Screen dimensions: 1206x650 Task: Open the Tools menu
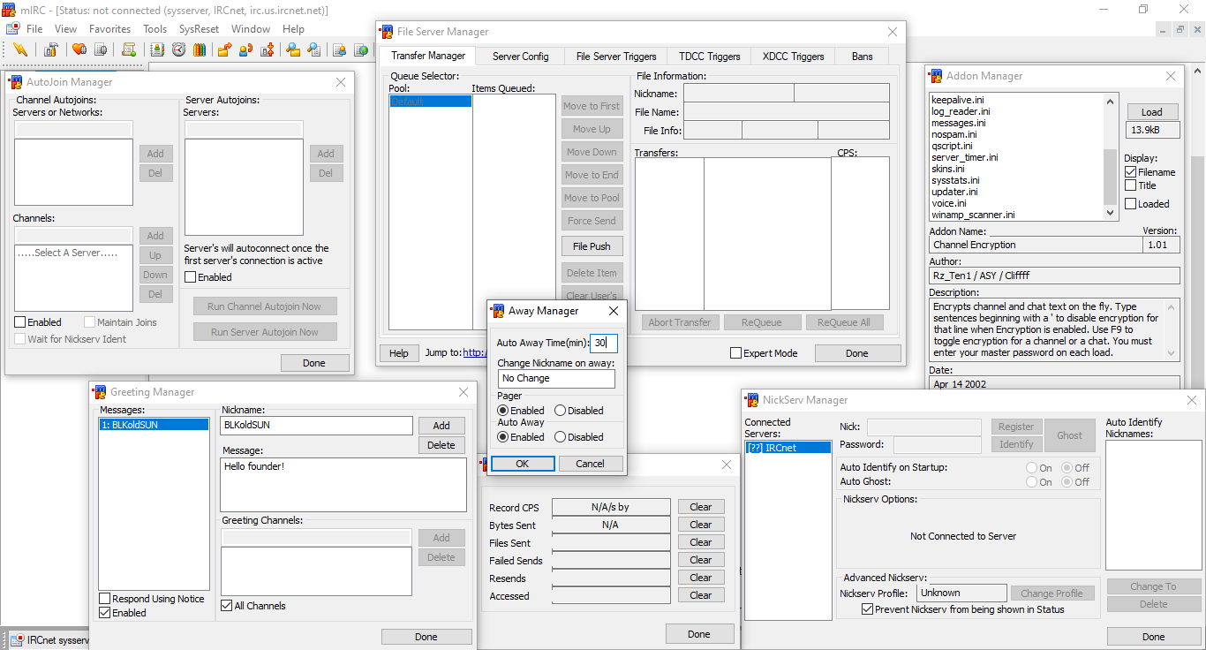tap(155, 29)
